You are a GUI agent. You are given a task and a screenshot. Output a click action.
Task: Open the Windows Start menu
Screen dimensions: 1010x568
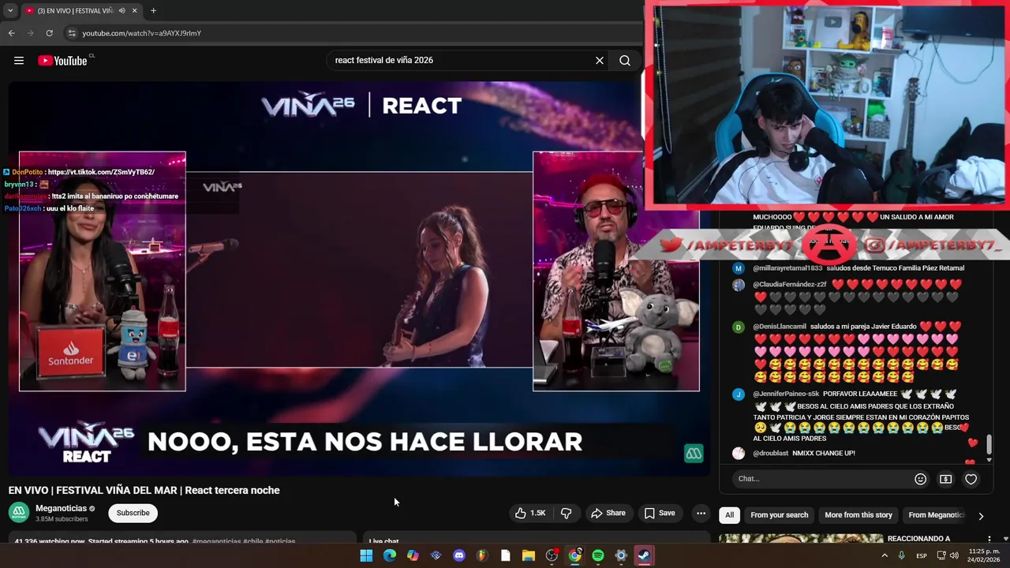coord(366,556)
